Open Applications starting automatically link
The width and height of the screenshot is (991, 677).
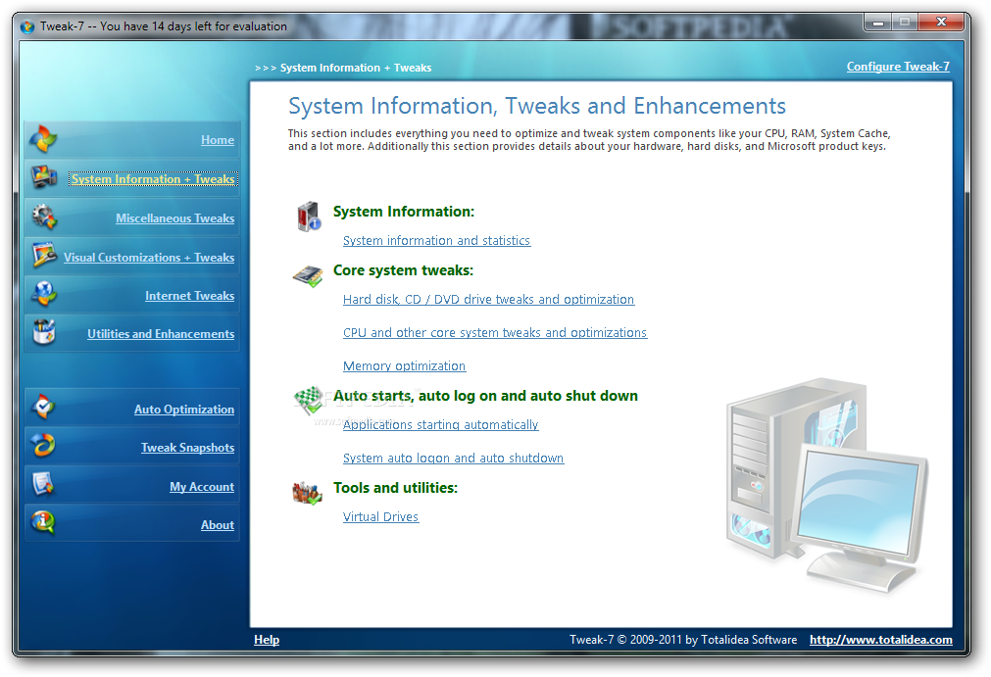pyautogui.click(x=440, y=425)
